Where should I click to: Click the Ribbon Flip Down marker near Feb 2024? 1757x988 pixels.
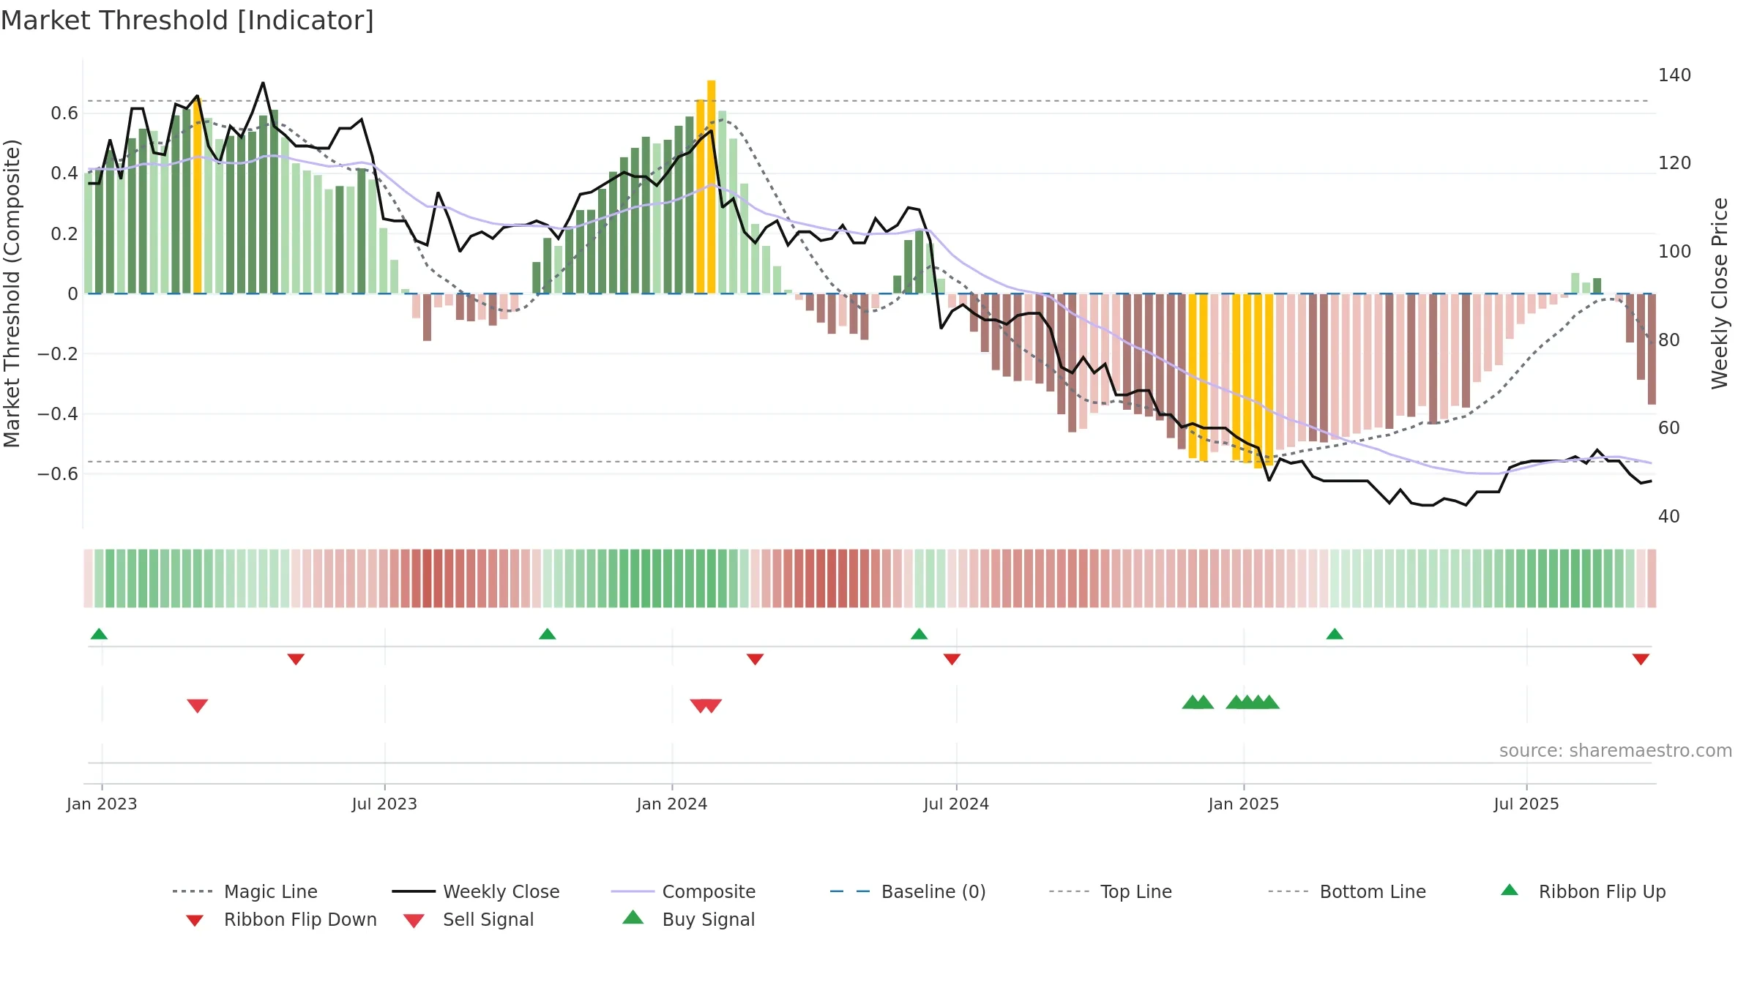click(x=755, y=659)
